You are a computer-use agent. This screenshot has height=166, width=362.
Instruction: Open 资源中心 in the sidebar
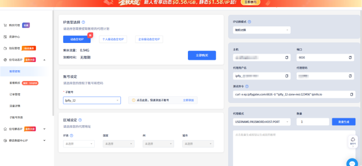click(x=14, y=37)
